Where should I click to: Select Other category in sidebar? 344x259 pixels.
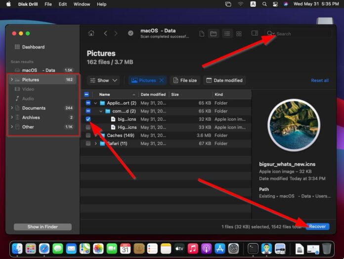[43, 127]
